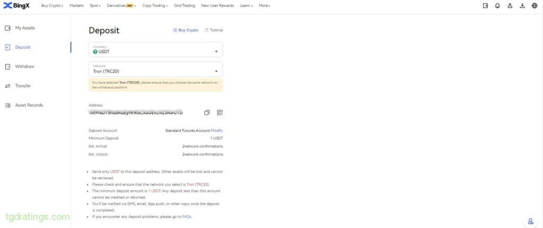Show the address QR code
The image size is (543, 228).
click(x=220, y=112)
